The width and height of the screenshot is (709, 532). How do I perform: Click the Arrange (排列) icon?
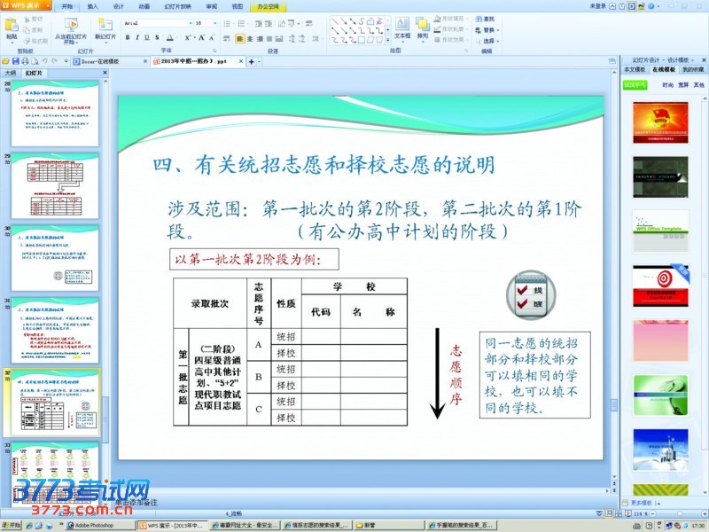pos(423,27)
